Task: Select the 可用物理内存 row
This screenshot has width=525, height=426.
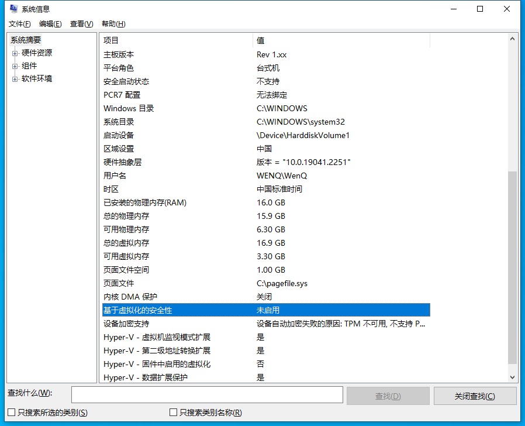Action: pyautogui.click(x=266, y=229)
